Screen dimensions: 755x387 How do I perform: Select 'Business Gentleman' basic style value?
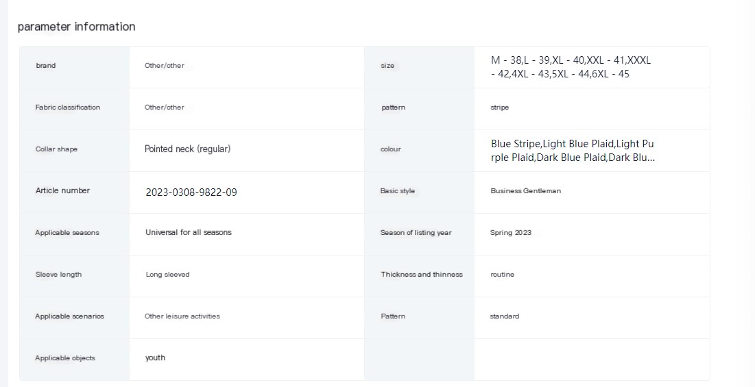(x=525, y=191)
